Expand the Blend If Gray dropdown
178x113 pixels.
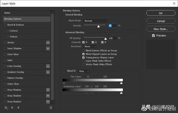click(x=84, y=71)
